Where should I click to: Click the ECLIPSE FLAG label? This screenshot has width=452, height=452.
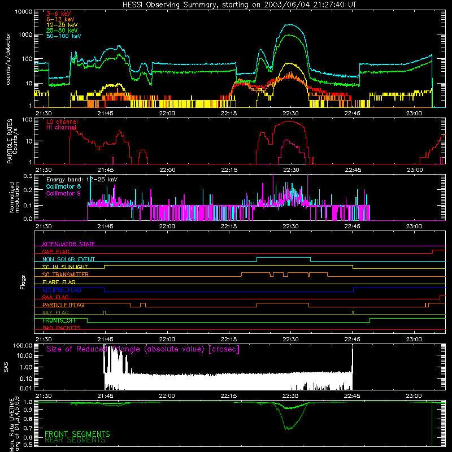(62, 290)
